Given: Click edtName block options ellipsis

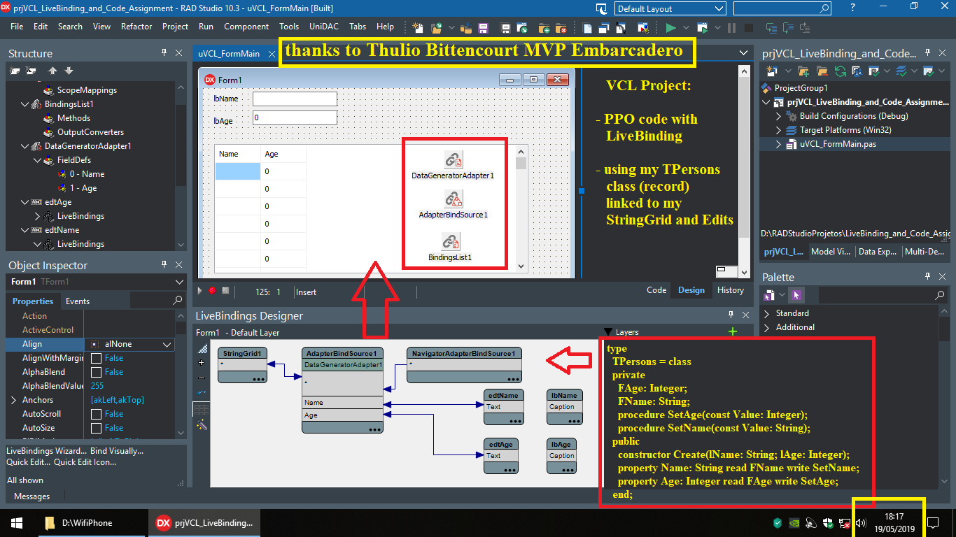Looking at the screenshot, I should (516, 420).
